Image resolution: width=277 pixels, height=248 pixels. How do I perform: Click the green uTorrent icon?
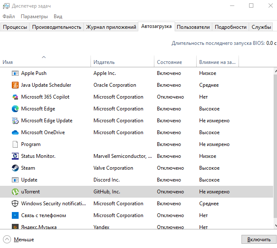click(15, 192)
